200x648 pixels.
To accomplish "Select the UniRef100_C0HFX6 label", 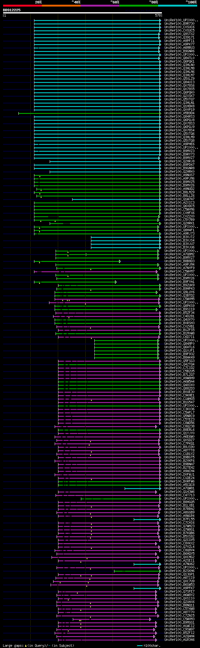I will pyautogui.click(x=179, y=213).
